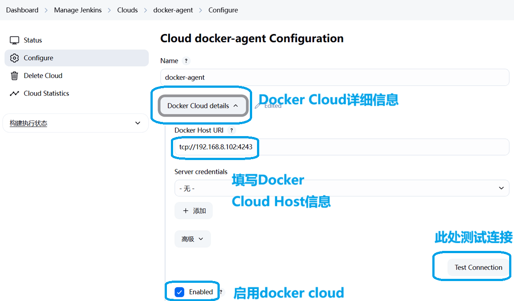Screen dimensions: 514x301
Task: Go to Clouds breadcrumb
Action: pos(127,10)
